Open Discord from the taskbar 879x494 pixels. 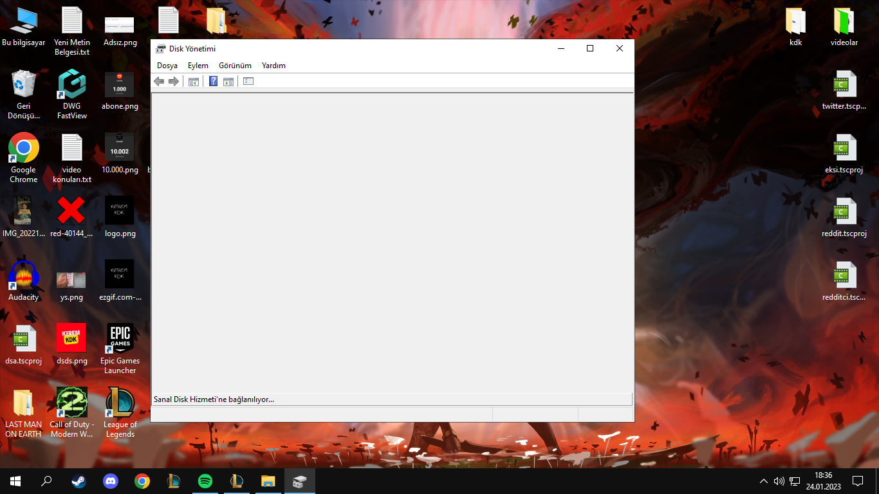click(x=111, y=481)
